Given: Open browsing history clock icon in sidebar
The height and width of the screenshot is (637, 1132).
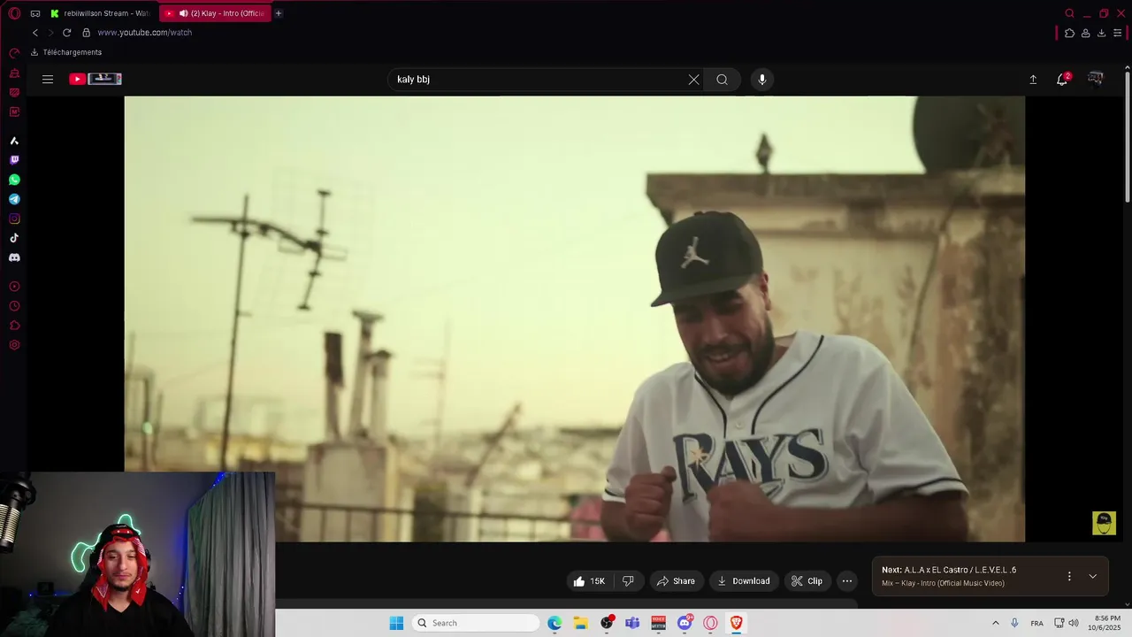Looking at the screenshot, I should 14,306.
